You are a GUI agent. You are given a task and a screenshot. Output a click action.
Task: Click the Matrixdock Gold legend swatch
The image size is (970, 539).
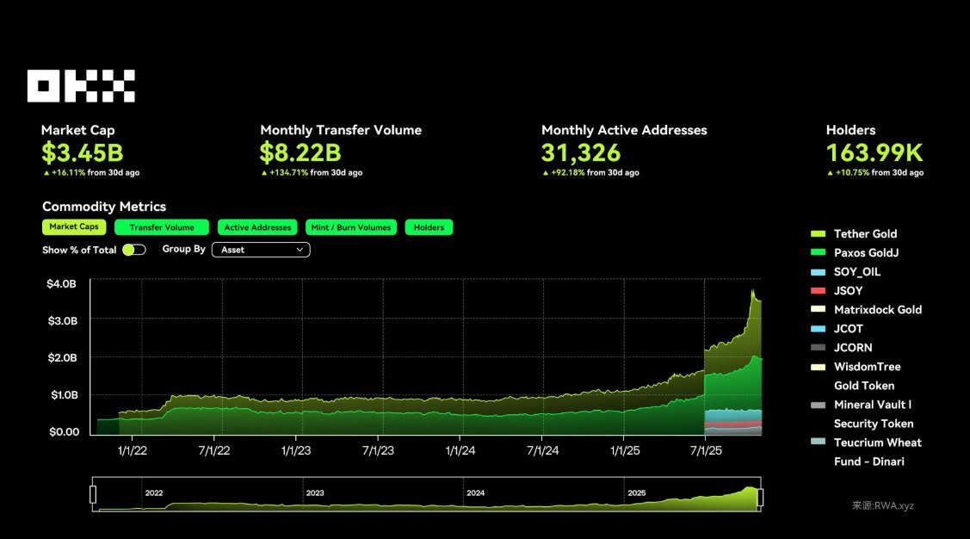point(818,309)
